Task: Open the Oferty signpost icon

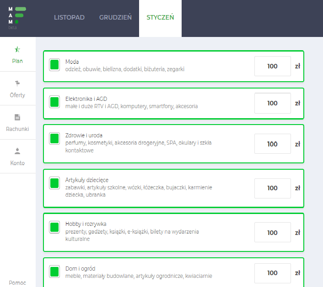Action: coord(17,83)
